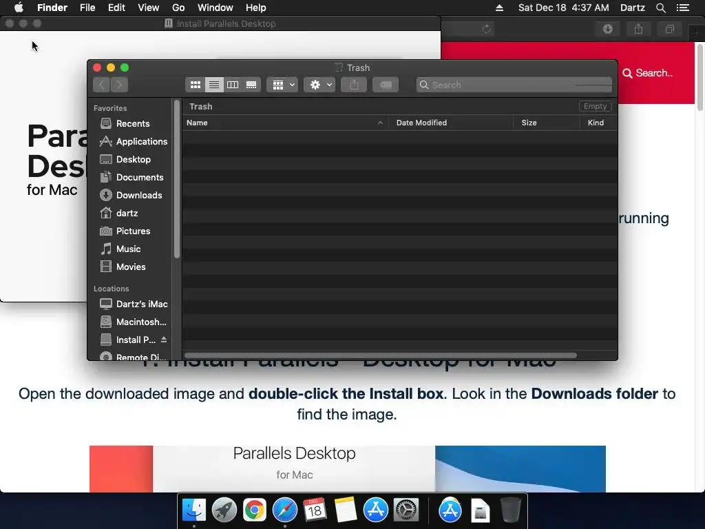This screenshot has height=529, width=705.
Task: Open Finder from the Dock
Action: pos(193,510)
